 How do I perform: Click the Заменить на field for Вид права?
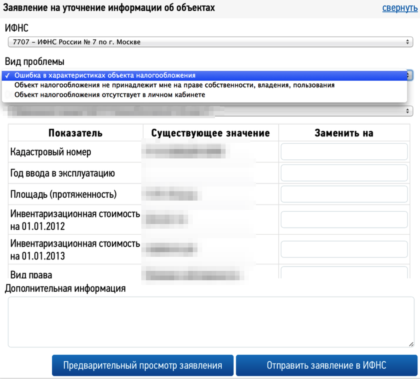coord(344,274)
